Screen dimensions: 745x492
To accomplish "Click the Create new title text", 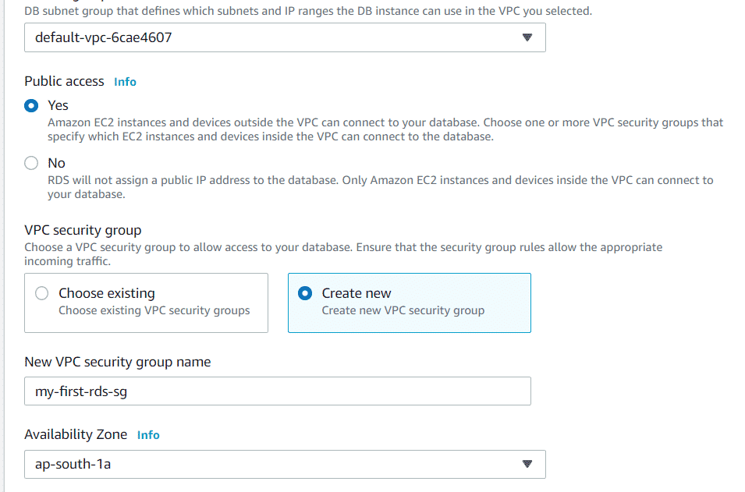I will pos(357,293).
